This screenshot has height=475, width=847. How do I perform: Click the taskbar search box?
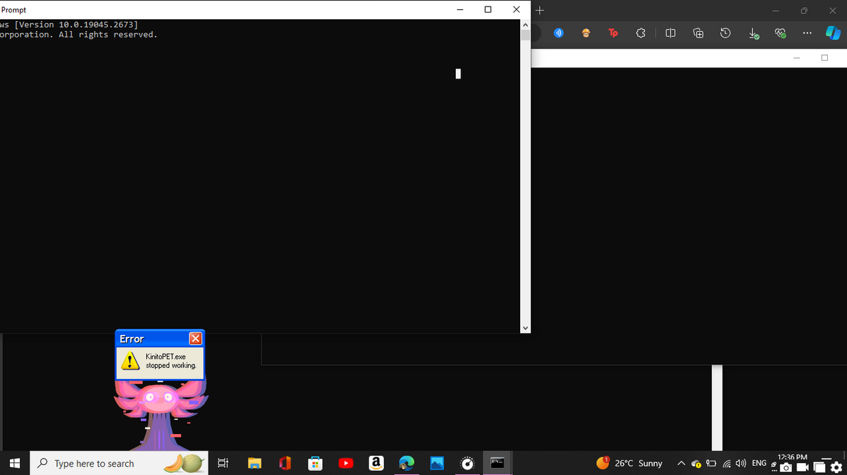119,463
